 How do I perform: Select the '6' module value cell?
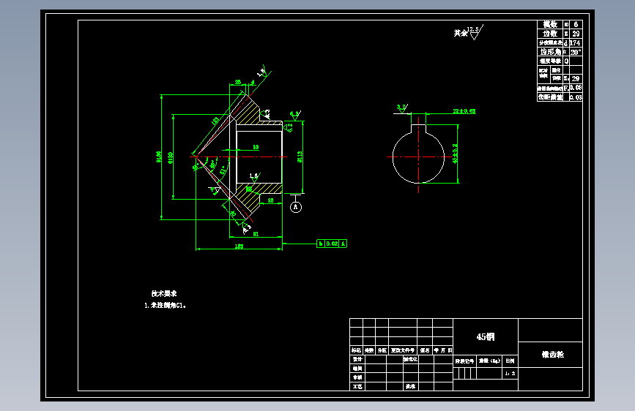pos(576,24)
